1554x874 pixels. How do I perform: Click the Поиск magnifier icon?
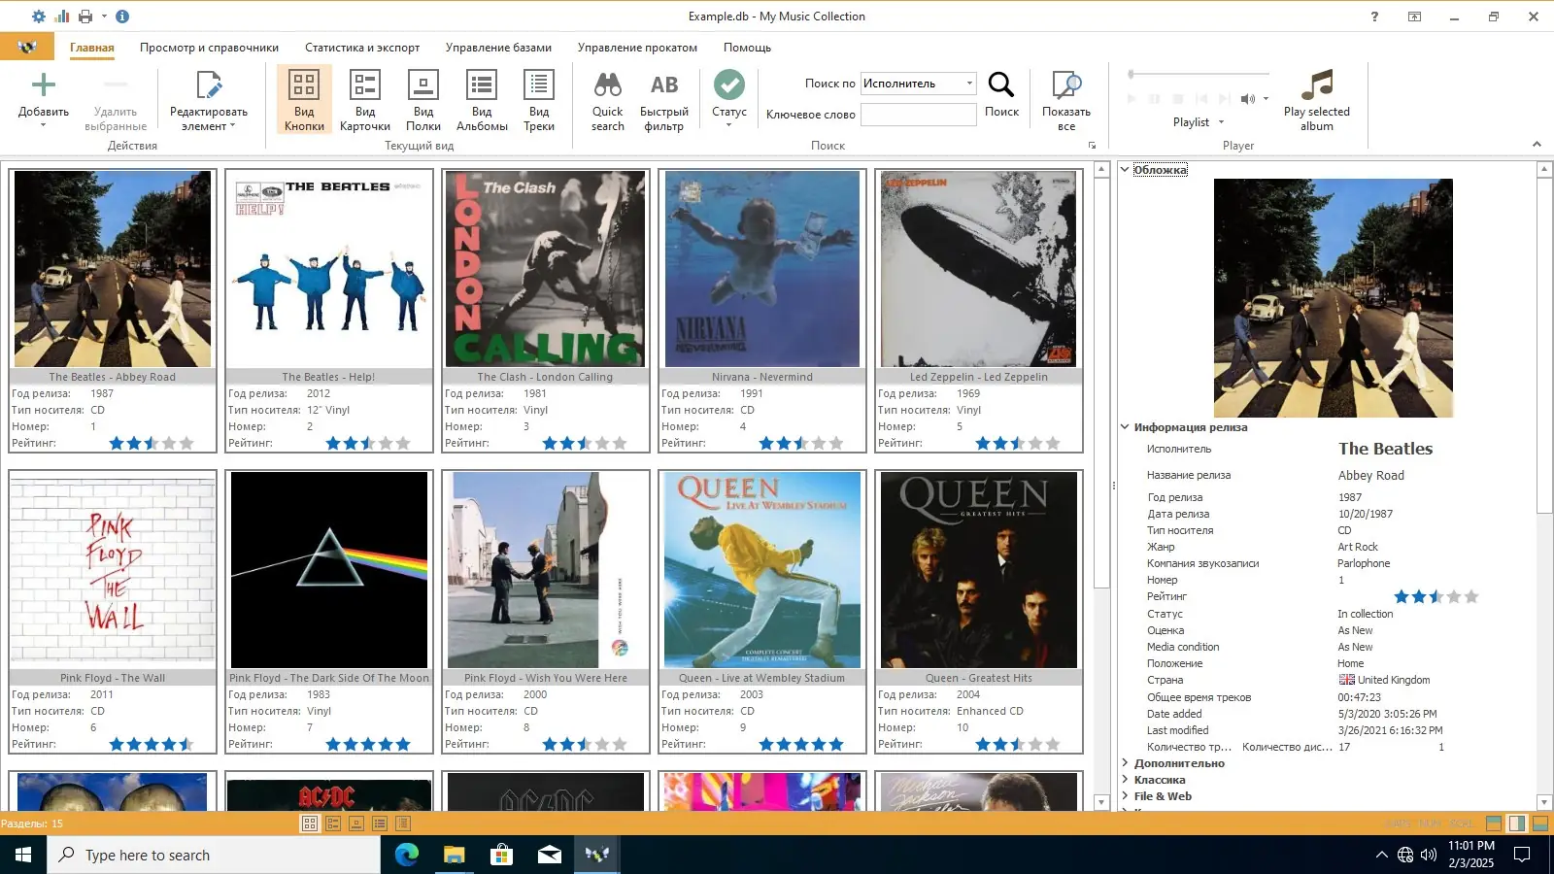coord(1001,85)
